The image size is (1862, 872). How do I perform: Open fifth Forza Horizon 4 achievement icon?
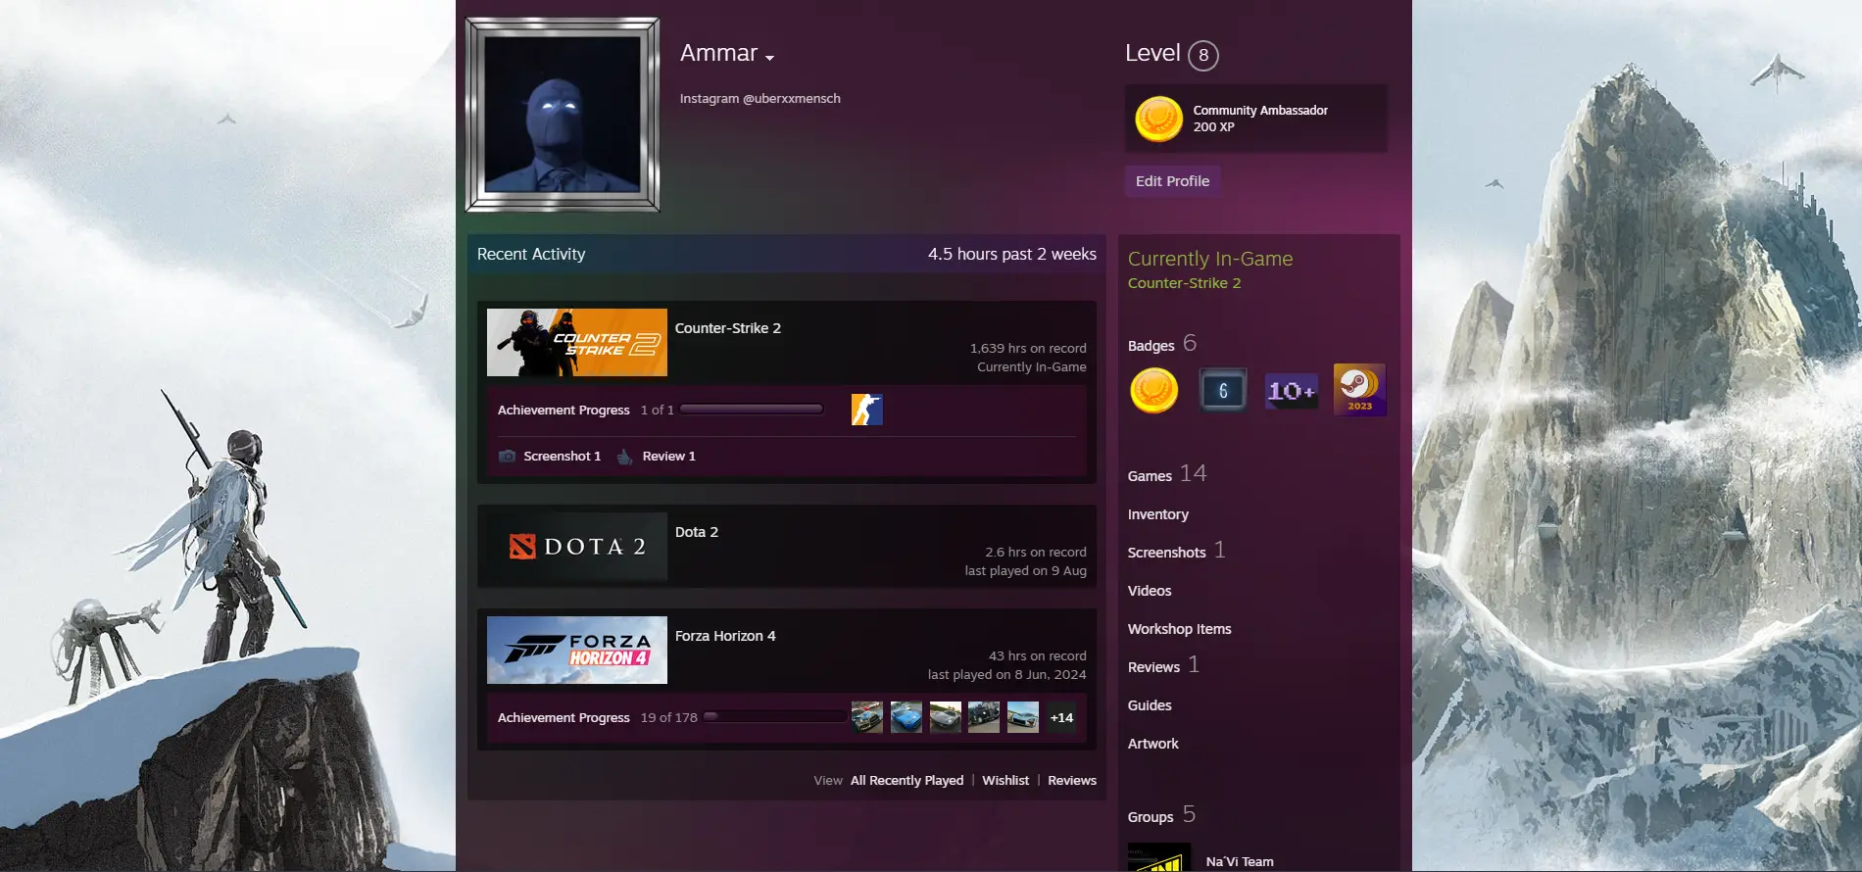pos(1023,717)
